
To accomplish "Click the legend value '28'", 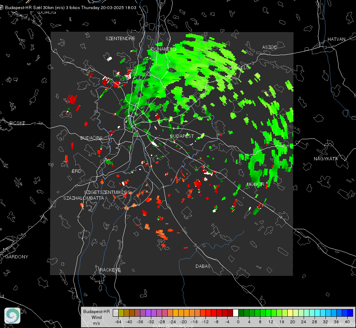I will click(x=315, y=322).
